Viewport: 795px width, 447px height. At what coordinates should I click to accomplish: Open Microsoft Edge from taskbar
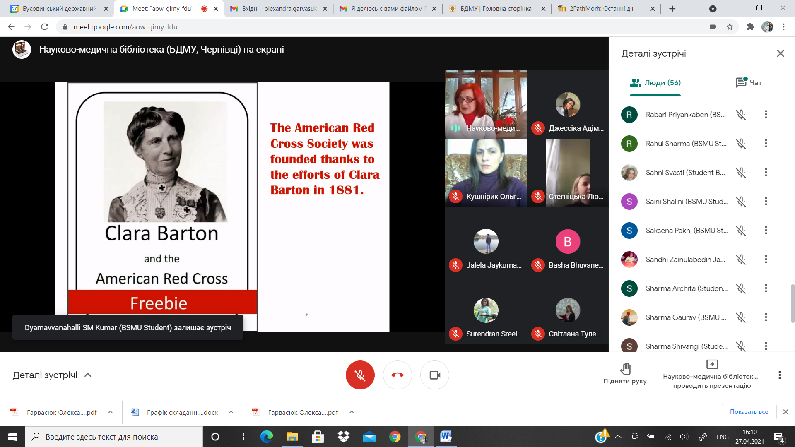(267, 437)
